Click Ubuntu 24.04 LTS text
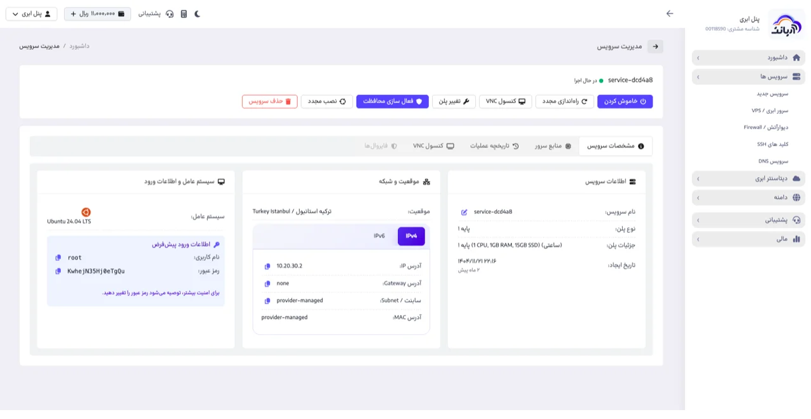Screen dimensions: 811x419 click(x=69, y=222)
